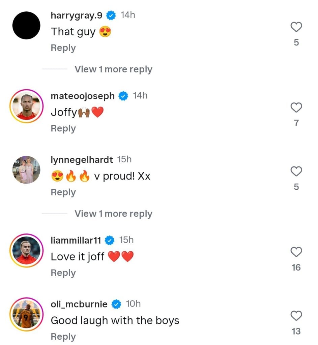The image size is (318, 345).
Task: Click oli_mcburnie's verified badge icon
Action: pos(116,304)
